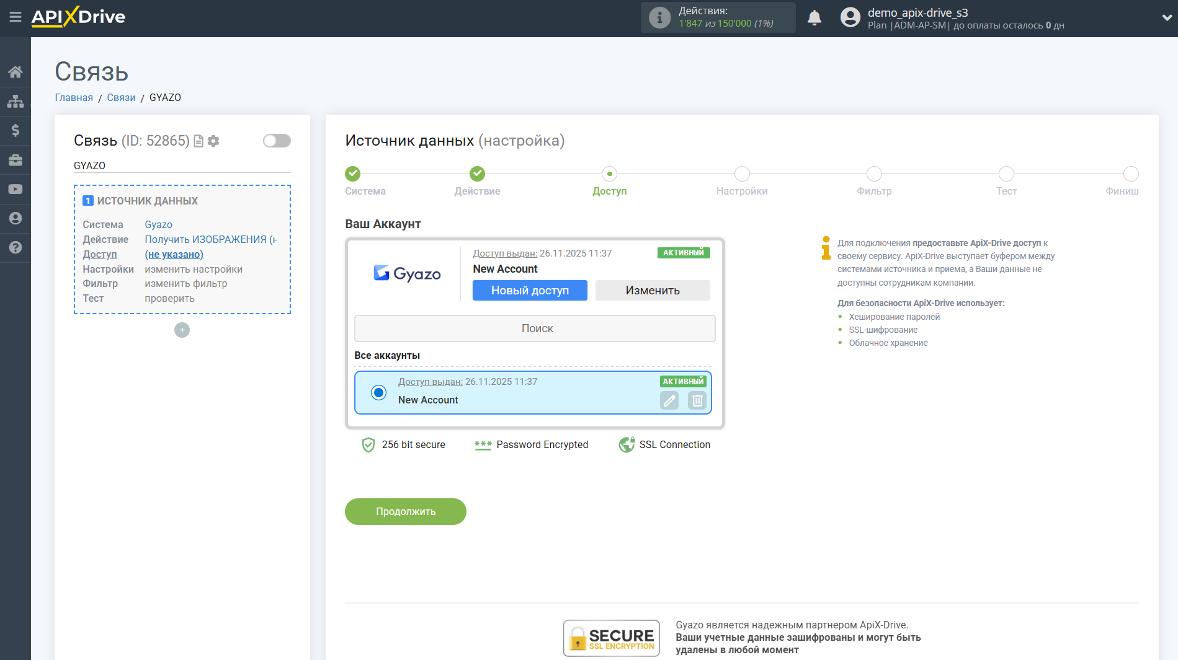The width and height of the screenshot is (1178, 660).
Task: Select the New Account radio button
Action: pyautogui.click(x=378, y=392)
